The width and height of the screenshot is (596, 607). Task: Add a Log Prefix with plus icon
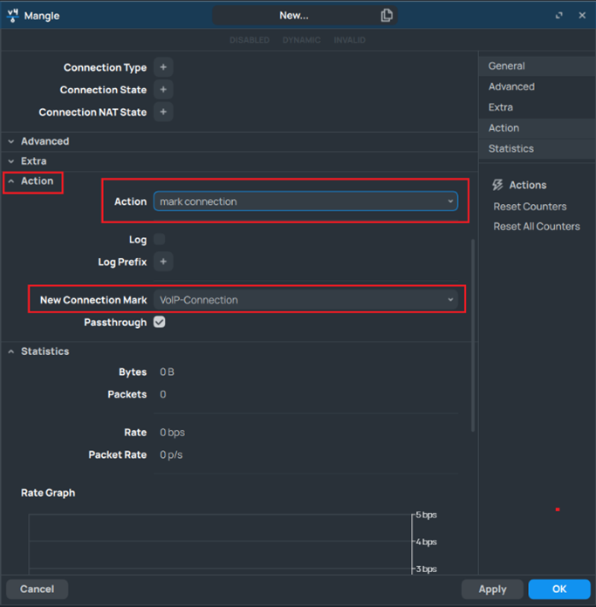(163, 262)
